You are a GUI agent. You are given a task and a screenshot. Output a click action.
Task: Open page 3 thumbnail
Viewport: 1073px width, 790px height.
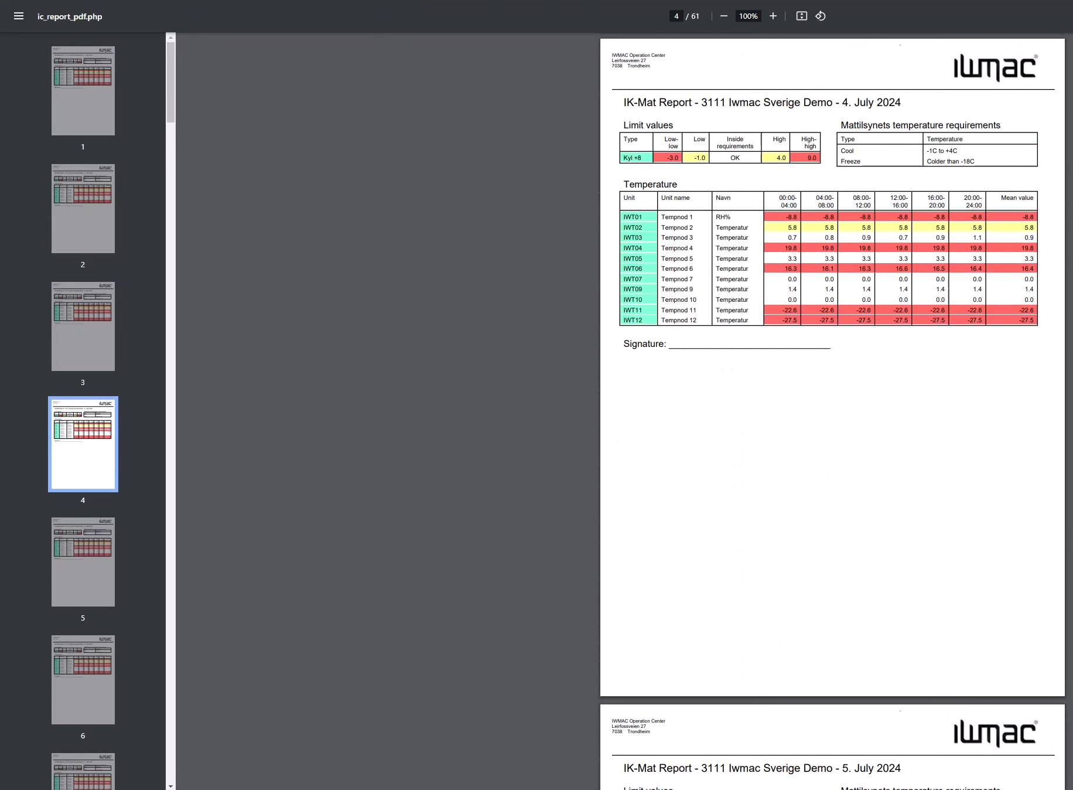point(83,326)
